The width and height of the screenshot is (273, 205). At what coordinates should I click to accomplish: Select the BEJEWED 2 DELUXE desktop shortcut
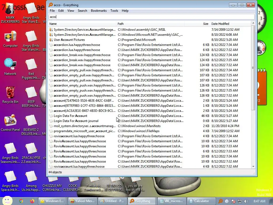click(31, 125)
